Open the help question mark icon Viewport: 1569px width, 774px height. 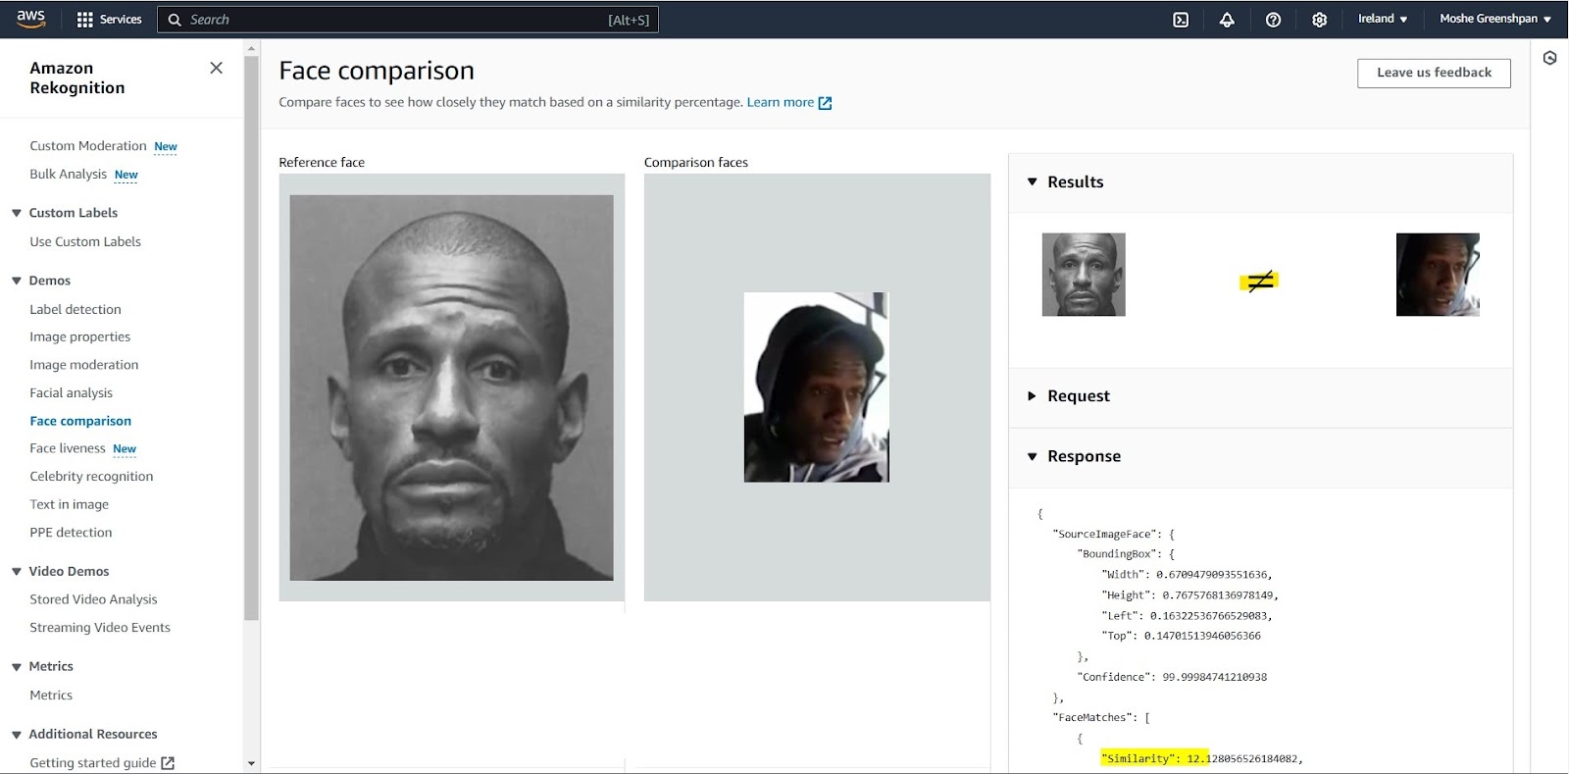tap(1273, 20)
